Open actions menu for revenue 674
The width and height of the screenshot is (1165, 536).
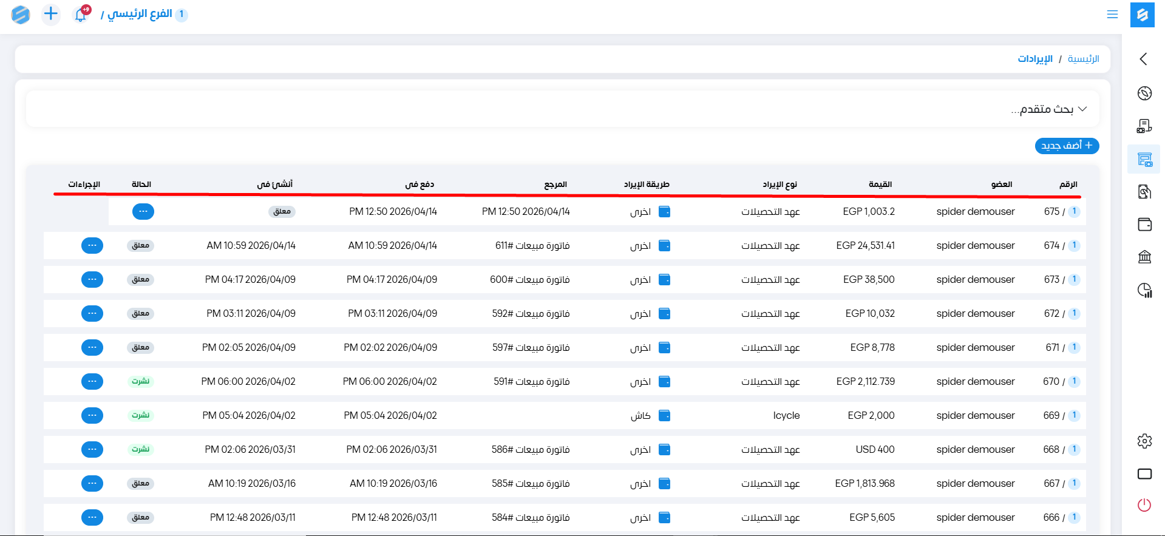tap(92, 246)
